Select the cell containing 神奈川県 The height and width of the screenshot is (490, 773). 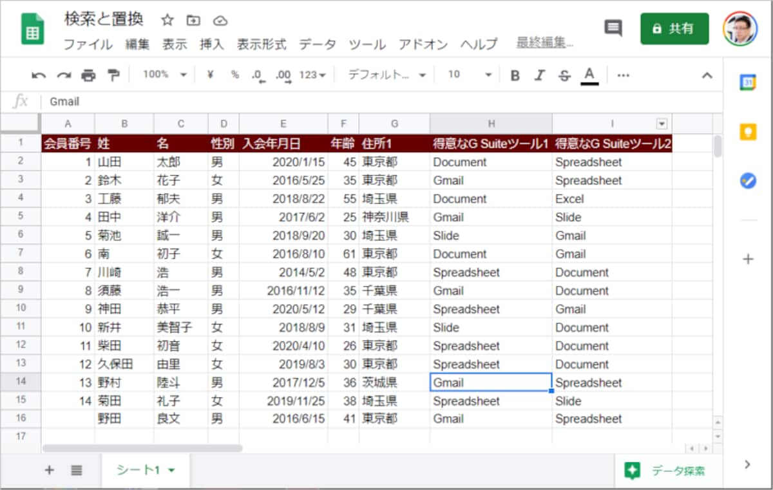pos(394,217)
